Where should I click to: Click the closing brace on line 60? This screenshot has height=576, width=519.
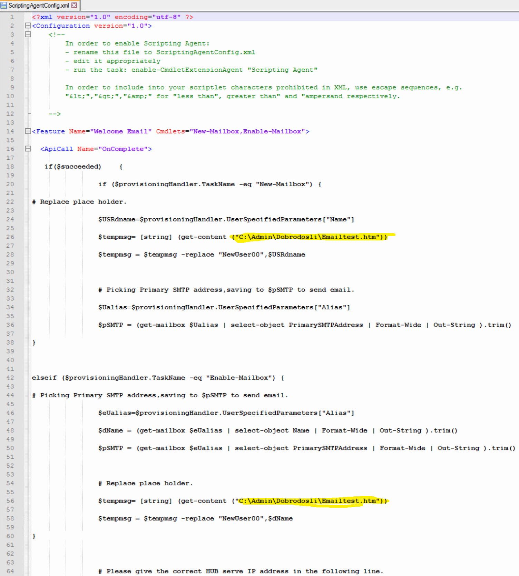(x=34, y=536)
